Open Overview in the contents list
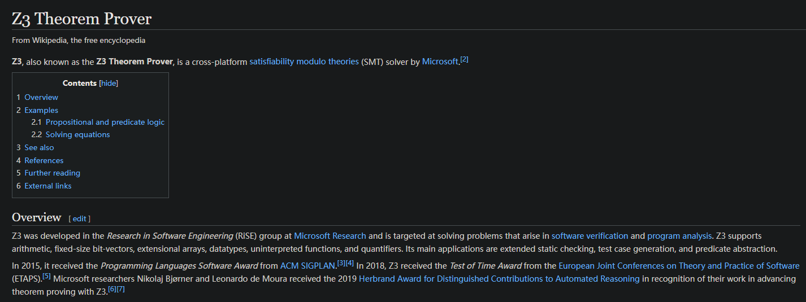The image size is (806, 302). pos(41,97)
